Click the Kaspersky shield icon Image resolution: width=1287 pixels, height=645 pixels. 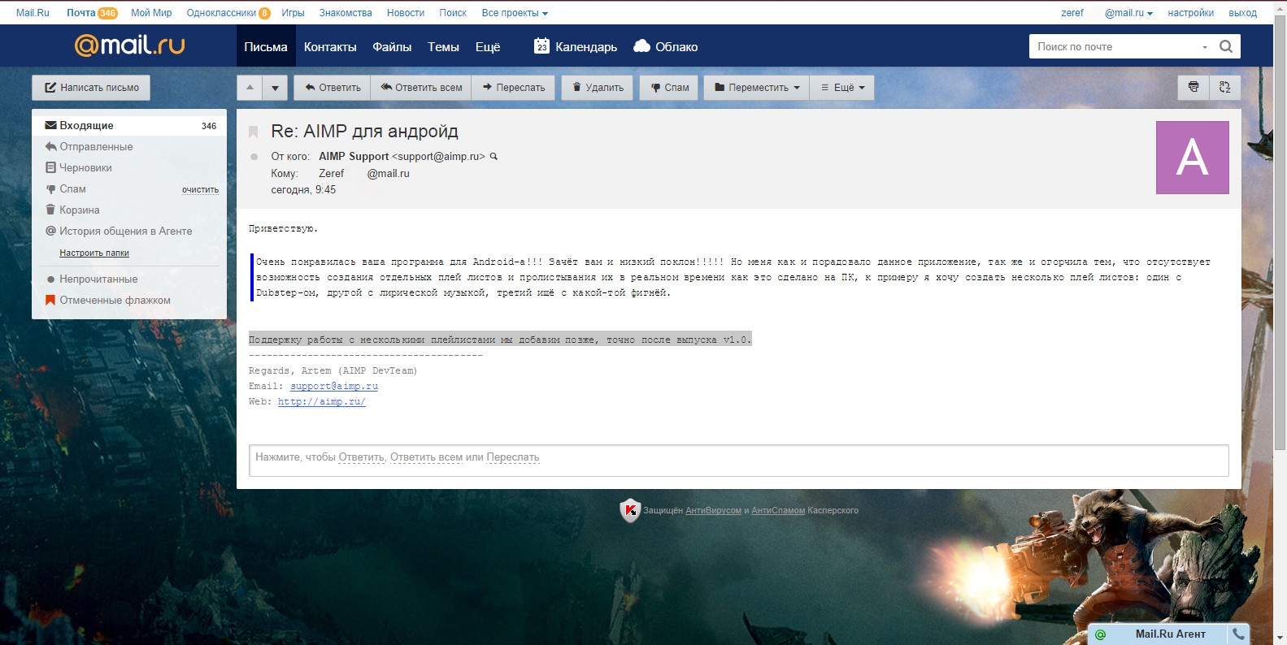click(630, 510)
